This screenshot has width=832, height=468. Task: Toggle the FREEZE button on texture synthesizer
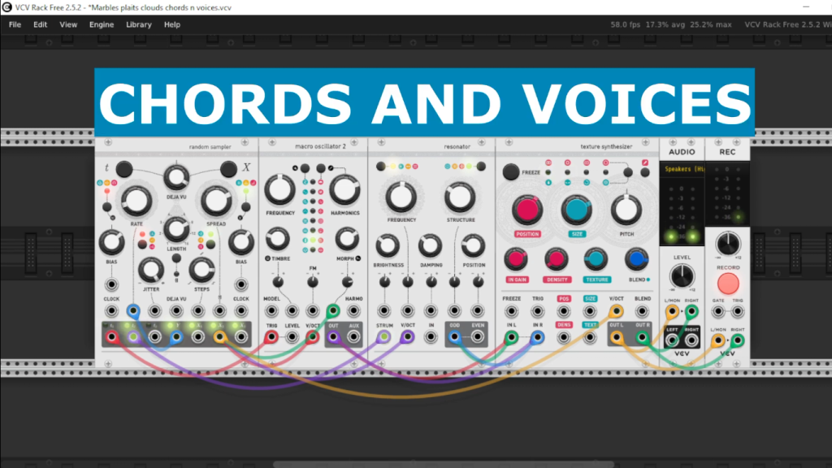511,172
